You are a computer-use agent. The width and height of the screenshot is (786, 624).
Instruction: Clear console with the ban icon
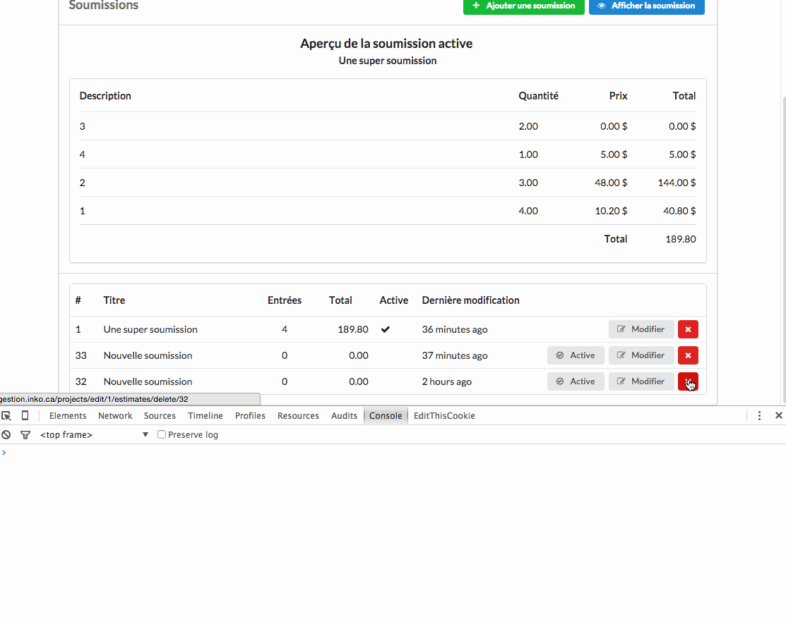pyautogui.click(x=6, y=435)
